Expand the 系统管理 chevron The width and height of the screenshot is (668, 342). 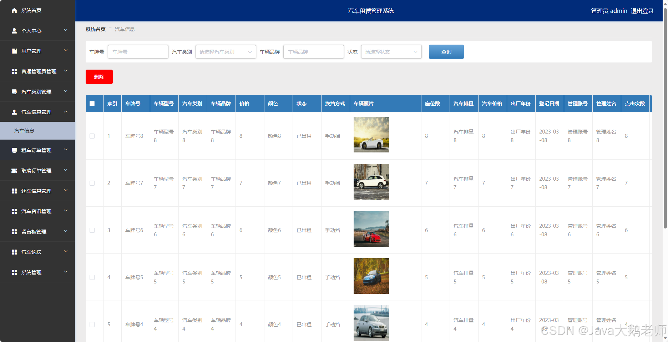(66, 272)
